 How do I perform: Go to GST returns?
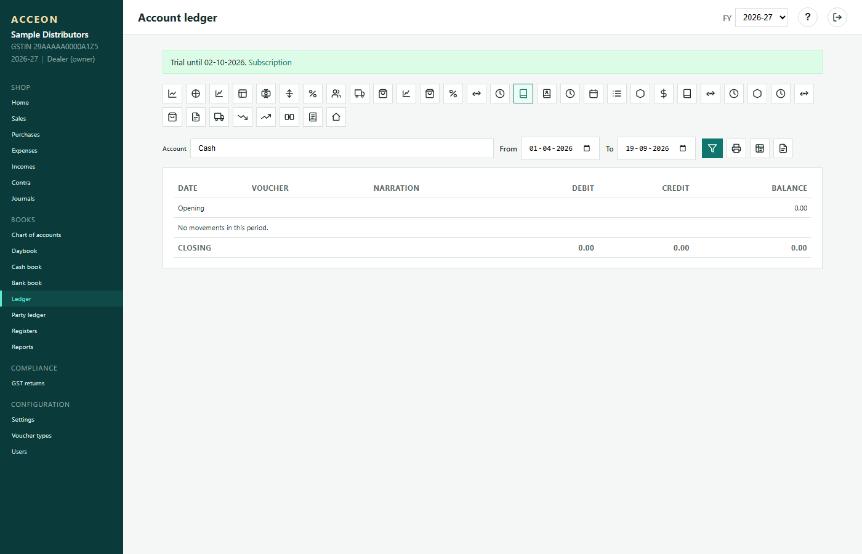tap(62, 383)
